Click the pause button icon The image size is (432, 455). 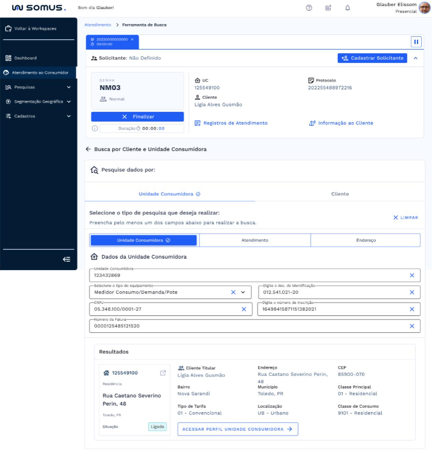[x=416, y=42]
